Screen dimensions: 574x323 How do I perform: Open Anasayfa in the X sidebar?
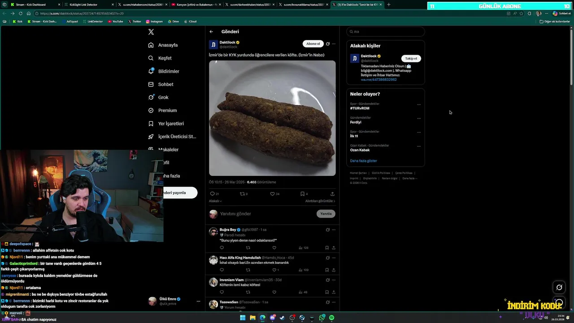point(163,45)
